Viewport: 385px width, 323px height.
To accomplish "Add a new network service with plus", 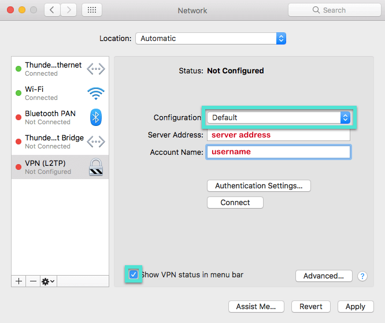I will (x=18, y=281).
